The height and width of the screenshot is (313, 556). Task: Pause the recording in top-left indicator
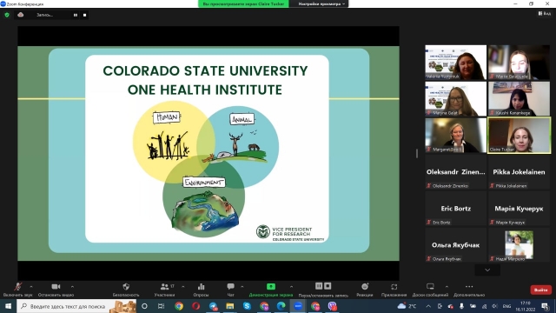[x=76, y=15]
